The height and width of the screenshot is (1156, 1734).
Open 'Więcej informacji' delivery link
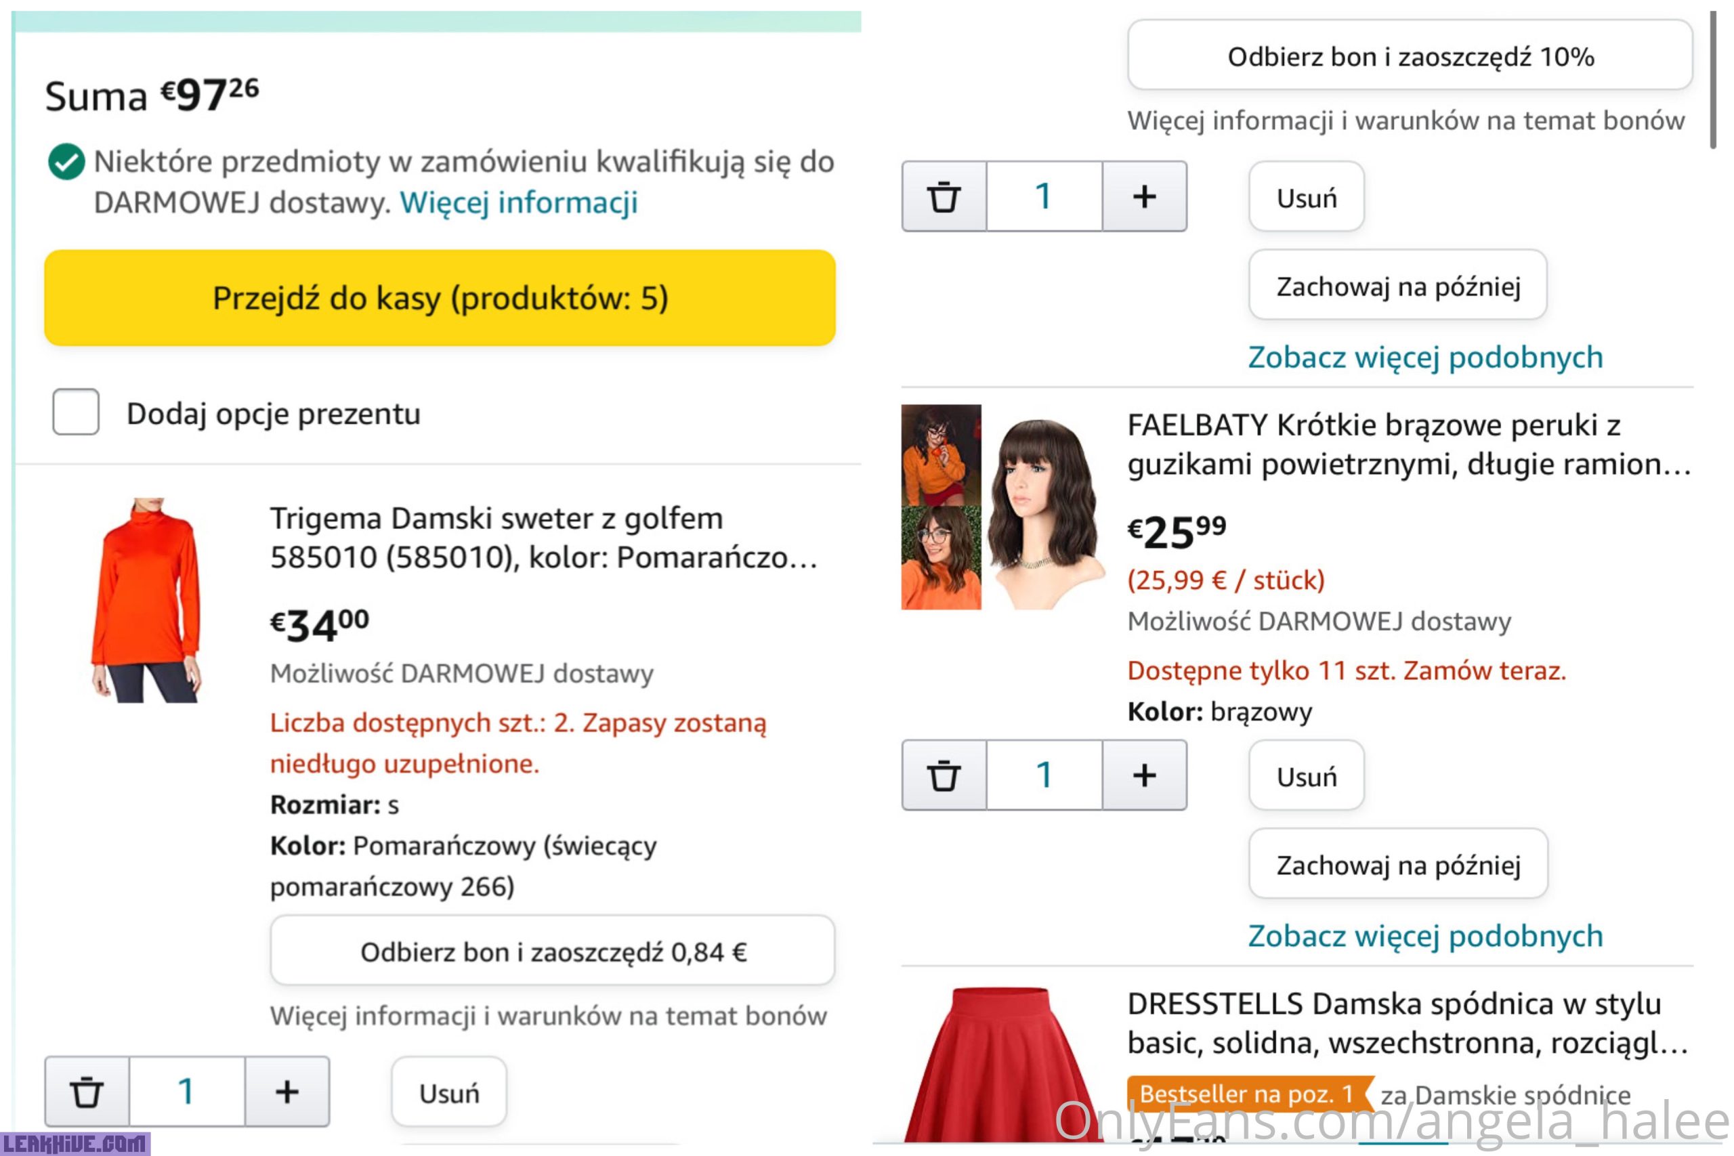(518, 202)
